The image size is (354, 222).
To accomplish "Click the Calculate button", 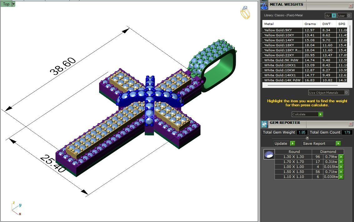I will tap(307, 114).
